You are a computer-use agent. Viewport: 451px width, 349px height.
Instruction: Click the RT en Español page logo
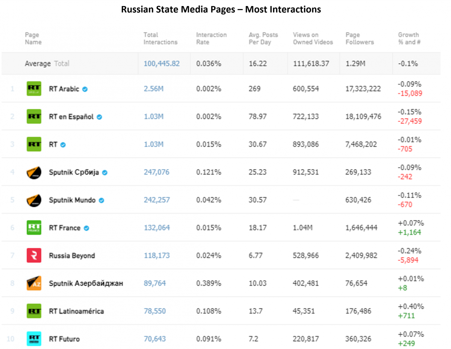[x=34, y=117]
